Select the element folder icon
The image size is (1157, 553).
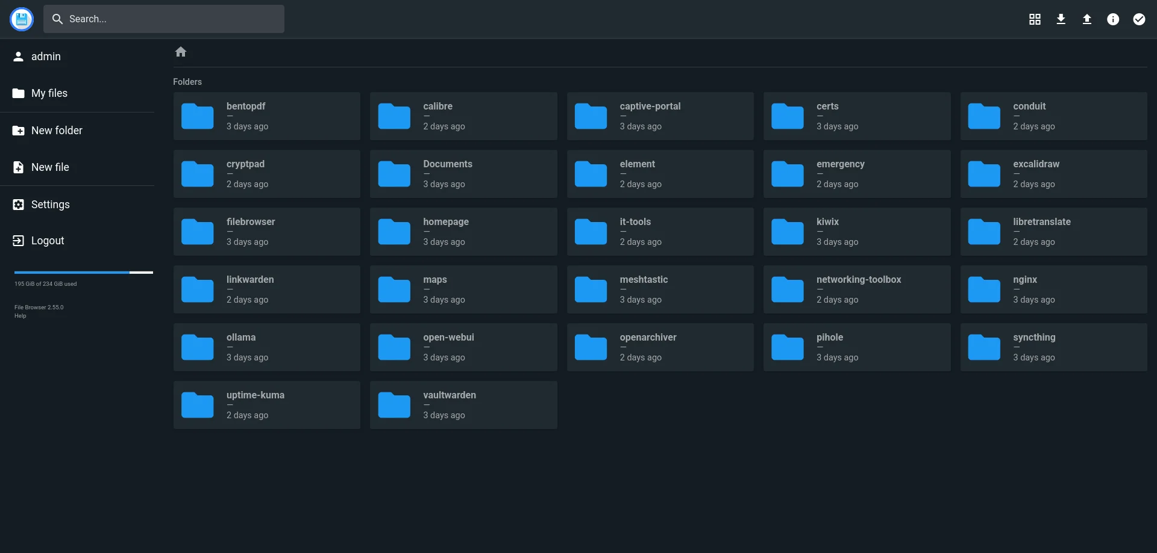tap(591, 174)
